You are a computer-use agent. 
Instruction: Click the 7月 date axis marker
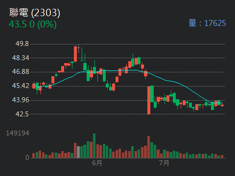point(164,163)
